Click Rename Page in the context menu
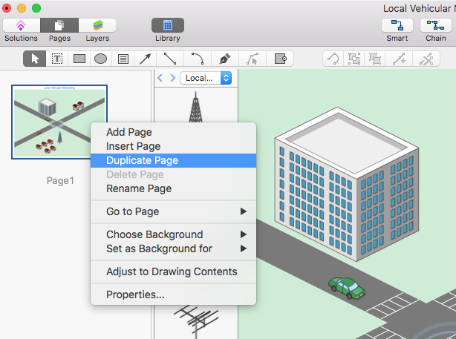Viewport: 456px width, 339px height. (139, 188)
